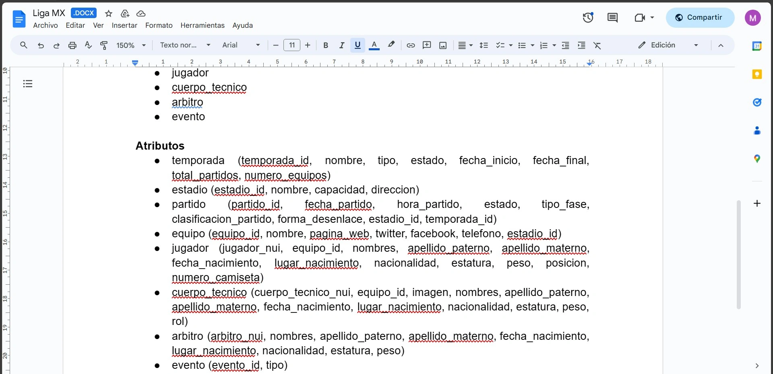Increase the font size
Screen dimensions: 773x374
coord(308,45)
